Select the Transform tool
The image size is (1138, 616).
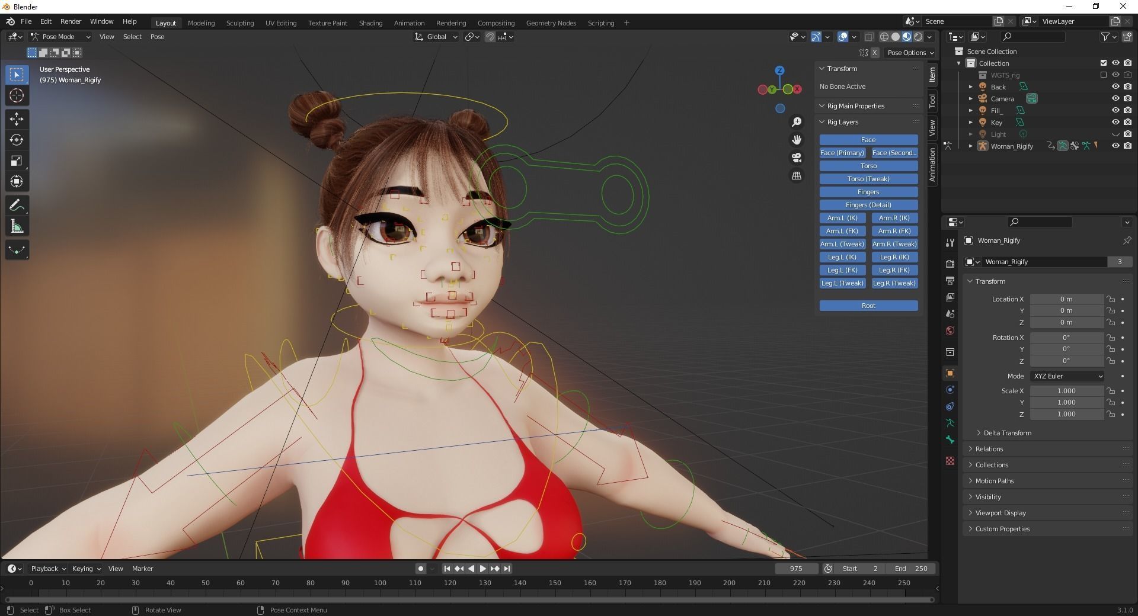pyautogui.click(x=17, y=181)
